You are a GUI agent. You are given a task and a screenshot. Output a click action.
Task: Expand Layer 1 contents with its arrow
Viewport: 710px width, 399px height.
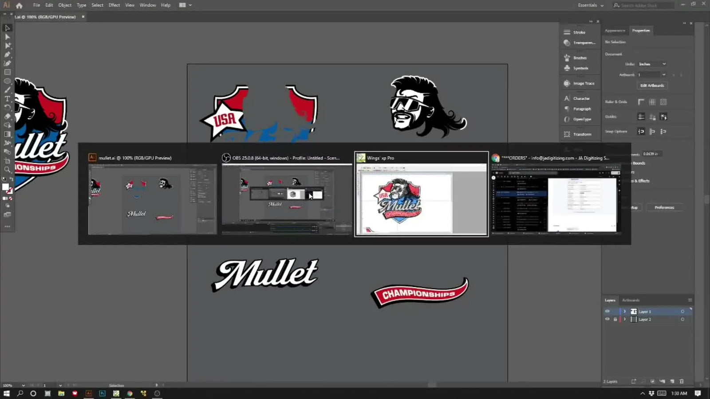tap(625, 311)
